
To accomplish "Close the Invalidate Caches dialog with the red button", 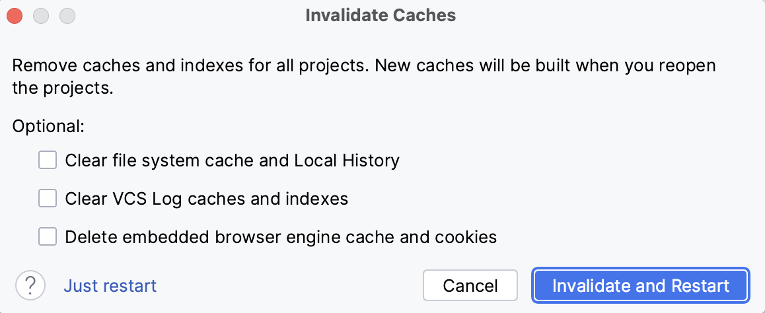I will [x=15, y=15].
